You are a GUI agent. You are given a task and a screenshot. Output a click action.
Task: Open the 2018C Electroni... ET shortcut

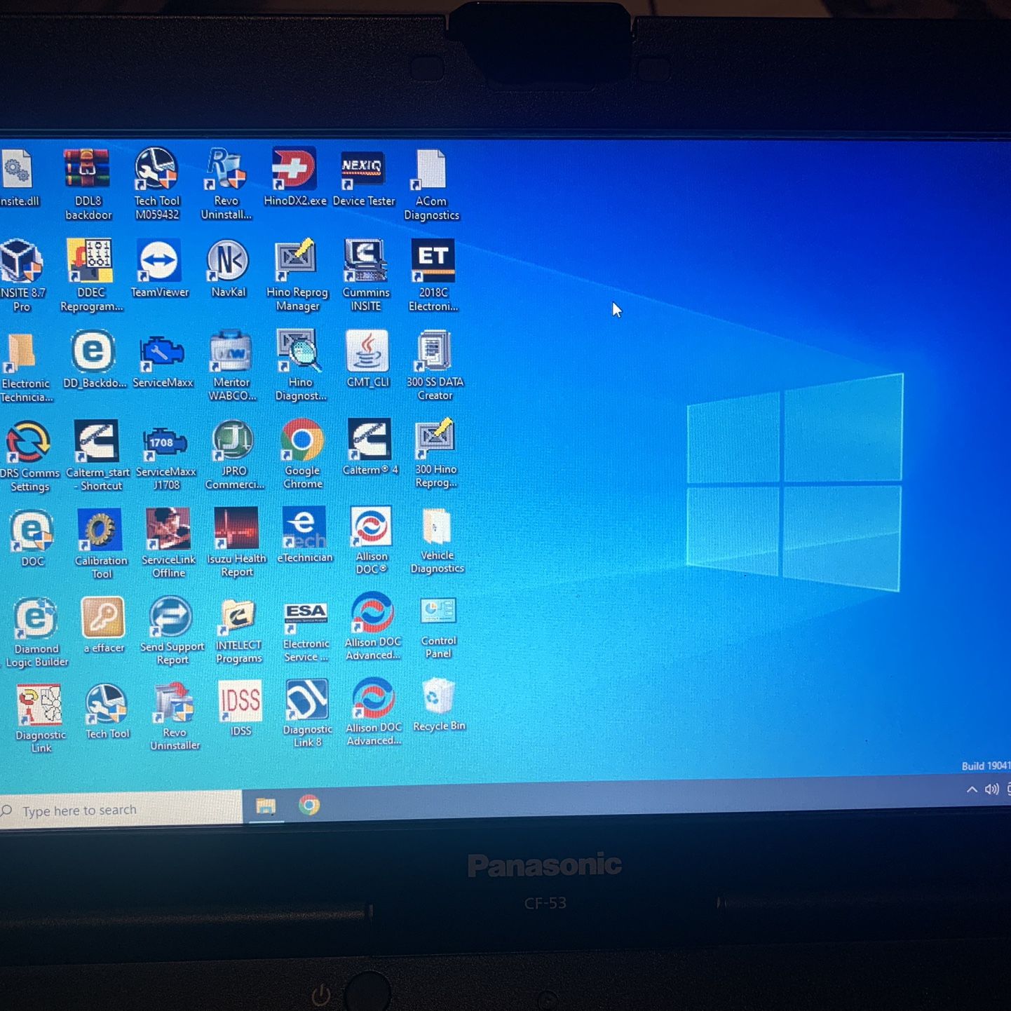point(433,261)
